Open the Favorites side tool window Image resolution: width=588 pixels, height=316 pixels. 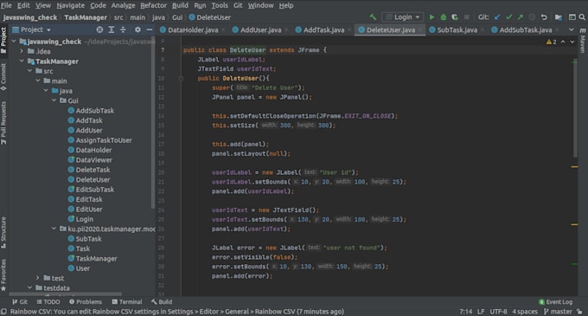click(3, 274)
